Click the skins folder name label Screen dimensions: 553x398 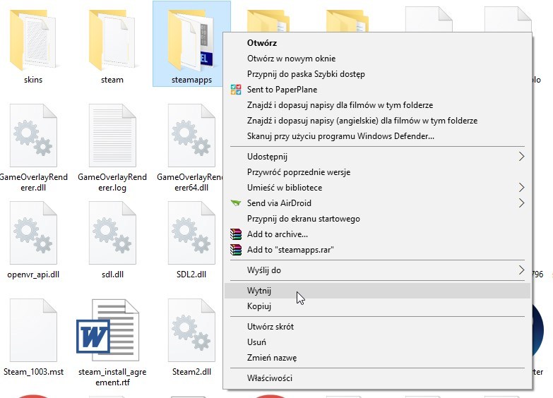coord(33,80)
